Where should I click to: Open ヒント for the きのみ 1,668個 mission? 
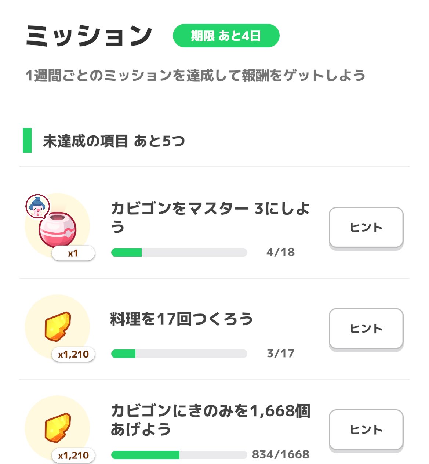click(x=366, y=429)
